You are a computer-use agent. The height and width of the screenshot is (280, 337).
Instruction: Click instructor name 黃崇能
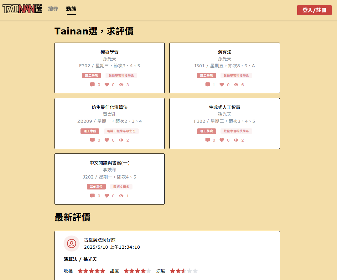110,114
